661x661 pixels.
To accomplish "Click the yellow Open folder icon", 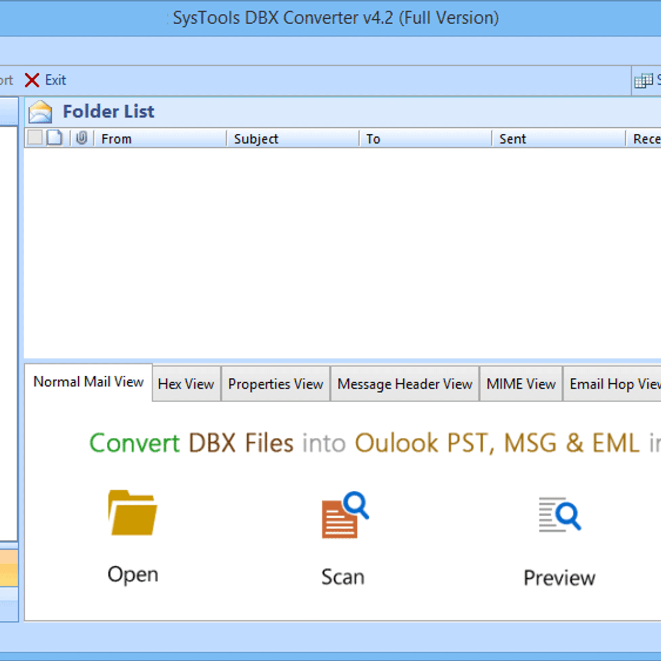I will click(x=132, y=513).
